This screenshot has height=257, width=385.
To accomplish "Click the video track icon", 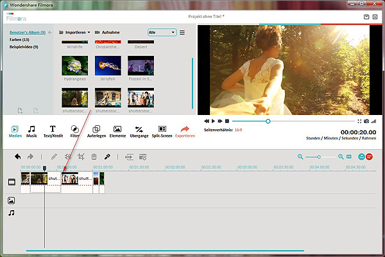I will tap(12, 182).
